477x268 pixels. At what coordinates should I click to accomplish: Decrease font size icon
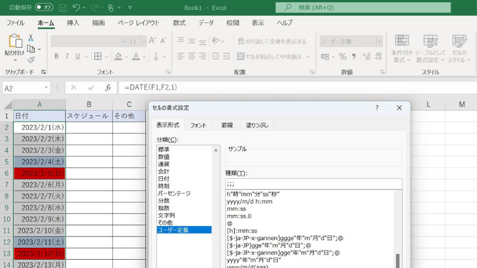[x=163, y=40]
